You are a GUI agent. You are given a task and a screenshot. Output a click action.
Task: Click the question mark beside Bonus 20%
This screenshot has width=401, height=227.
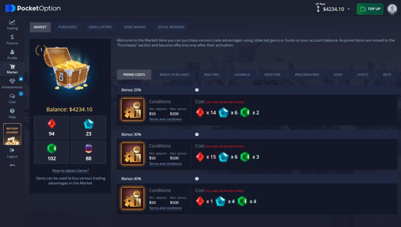[197, 90]
